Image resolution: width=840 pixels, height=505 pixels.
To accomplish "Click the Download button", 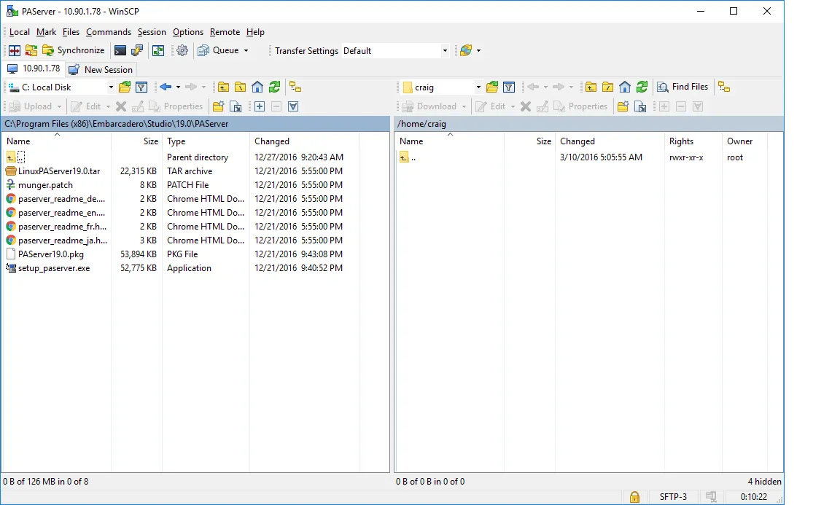I will coord(429,106).
